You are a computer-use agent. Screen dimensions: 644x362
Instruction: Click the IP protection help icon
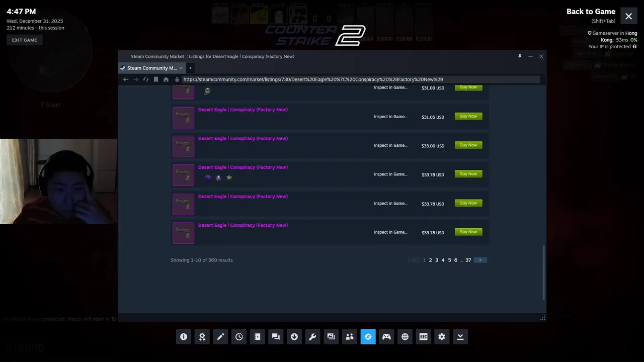634,47
